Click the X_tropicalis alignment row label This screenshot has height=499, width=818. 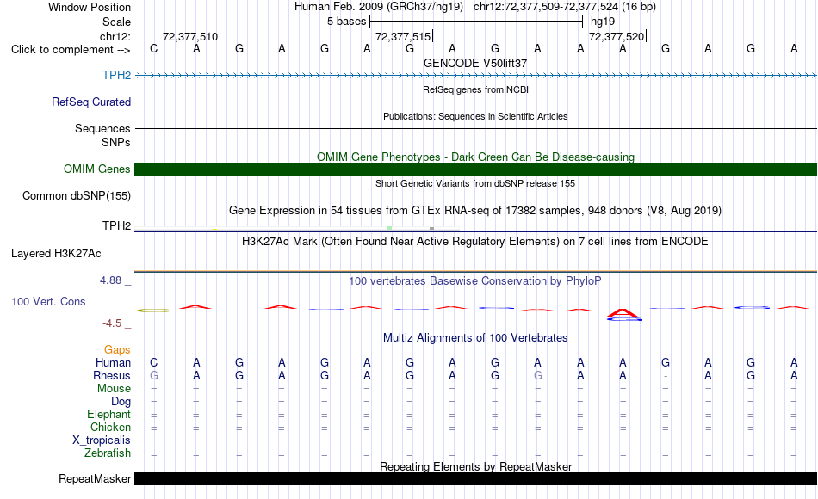102,440
